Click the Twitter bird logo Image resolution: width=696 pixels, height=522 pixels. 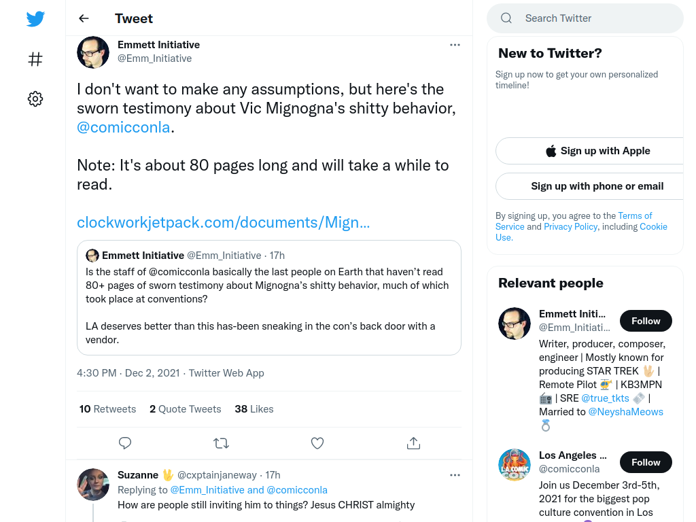pyautogui.click(x=35, y=19)
